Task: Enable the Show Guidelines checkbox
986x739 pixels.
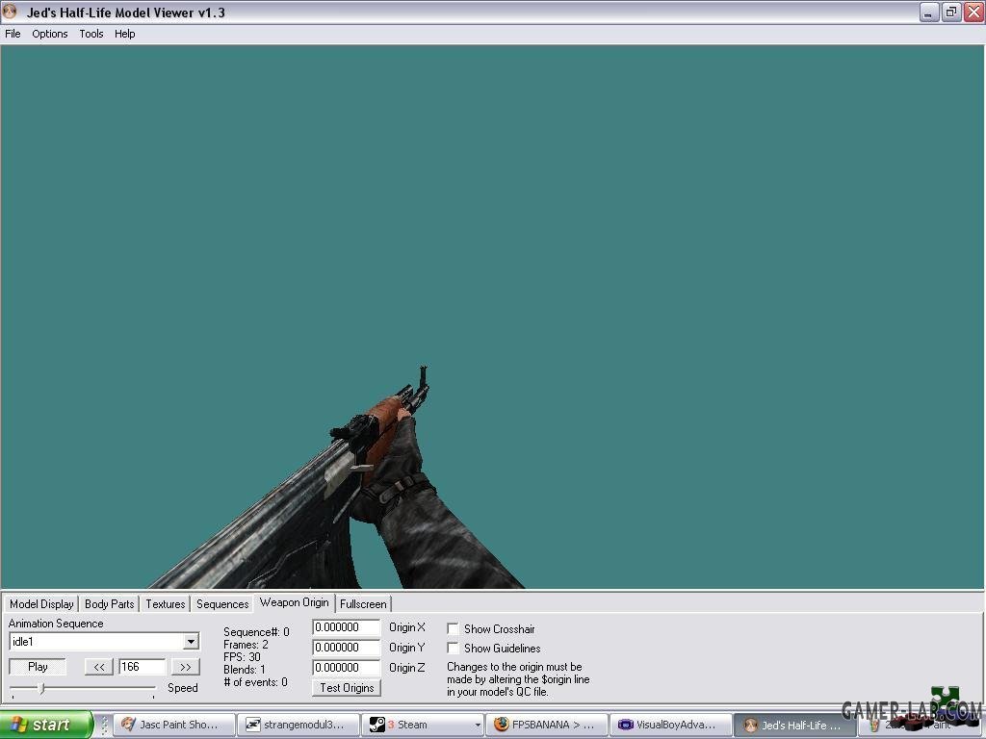Action: coord(453,648)
